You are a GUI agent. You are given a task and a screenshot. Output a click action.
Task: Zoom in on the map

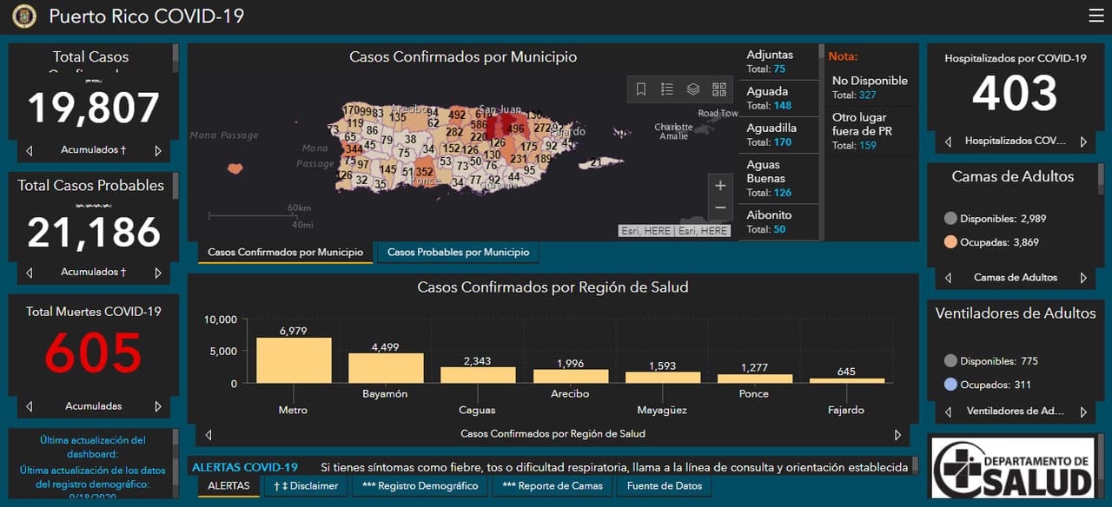click(720, 185)
